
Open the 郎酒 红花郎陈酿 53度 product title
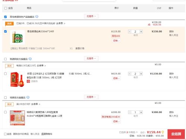point(46,75)
